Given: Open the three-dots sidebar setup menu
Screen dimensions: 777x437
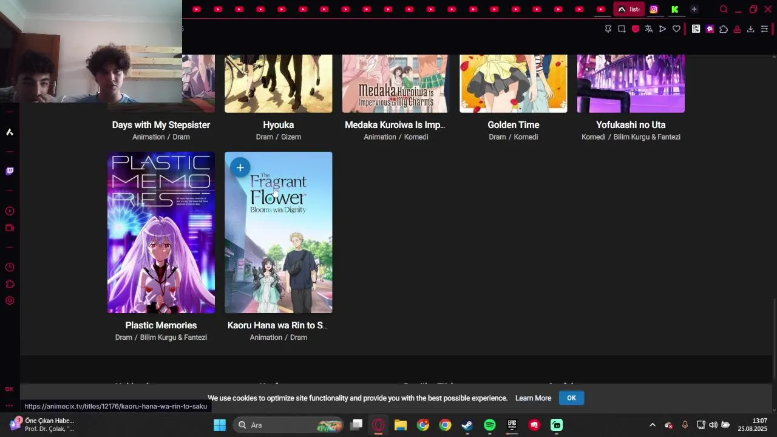Looking at the screenshot, I should pos(9,405).
